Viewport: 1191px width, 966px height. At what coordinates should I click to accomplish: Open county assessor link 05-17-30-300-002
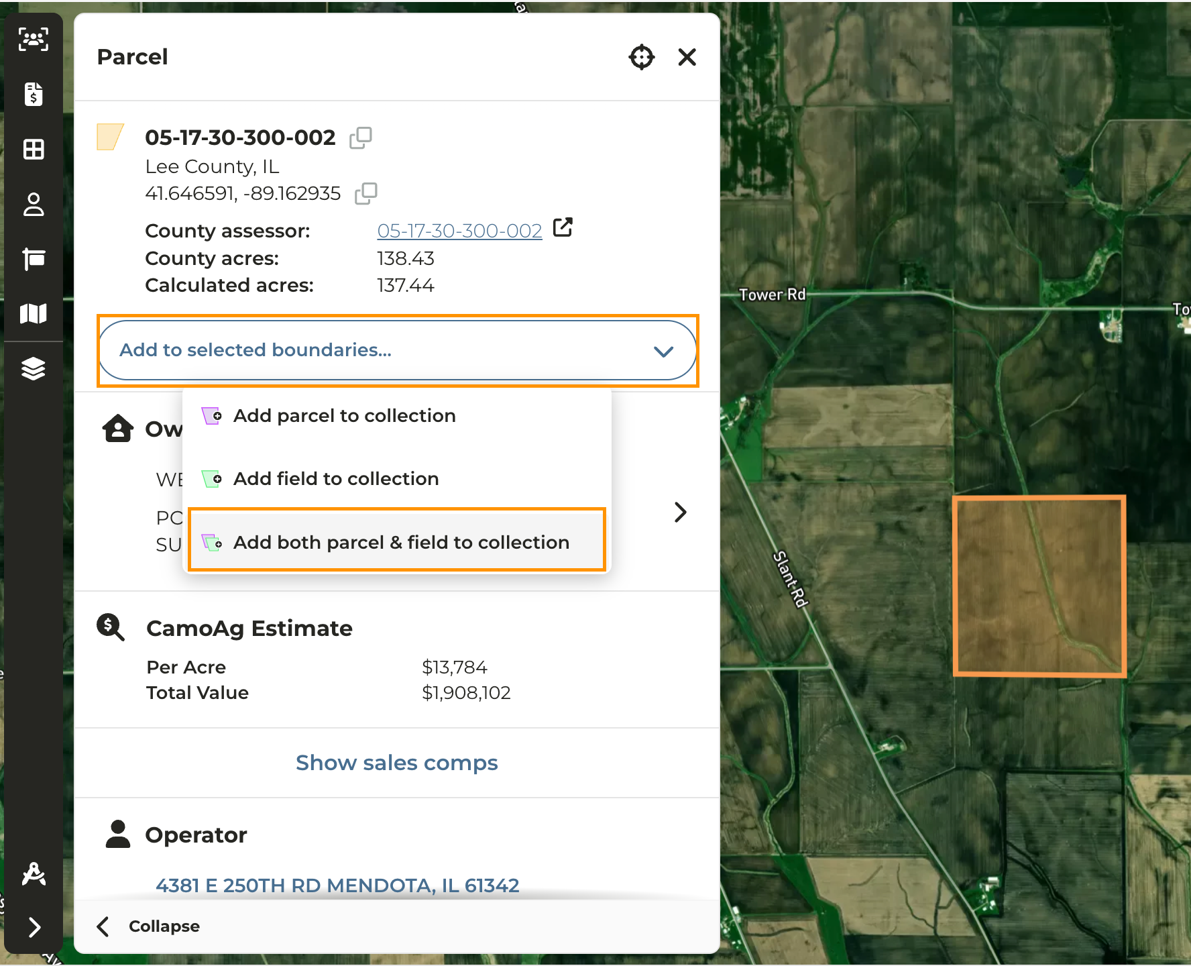[459, 231]
